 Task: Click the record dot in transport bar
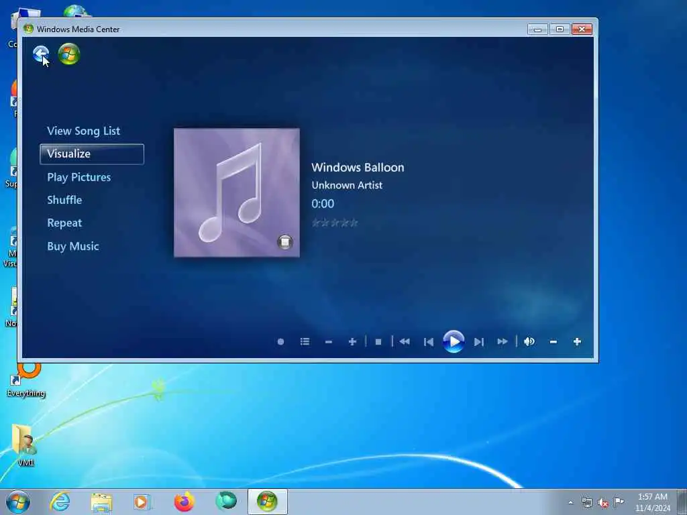click(x=281, y=341)
